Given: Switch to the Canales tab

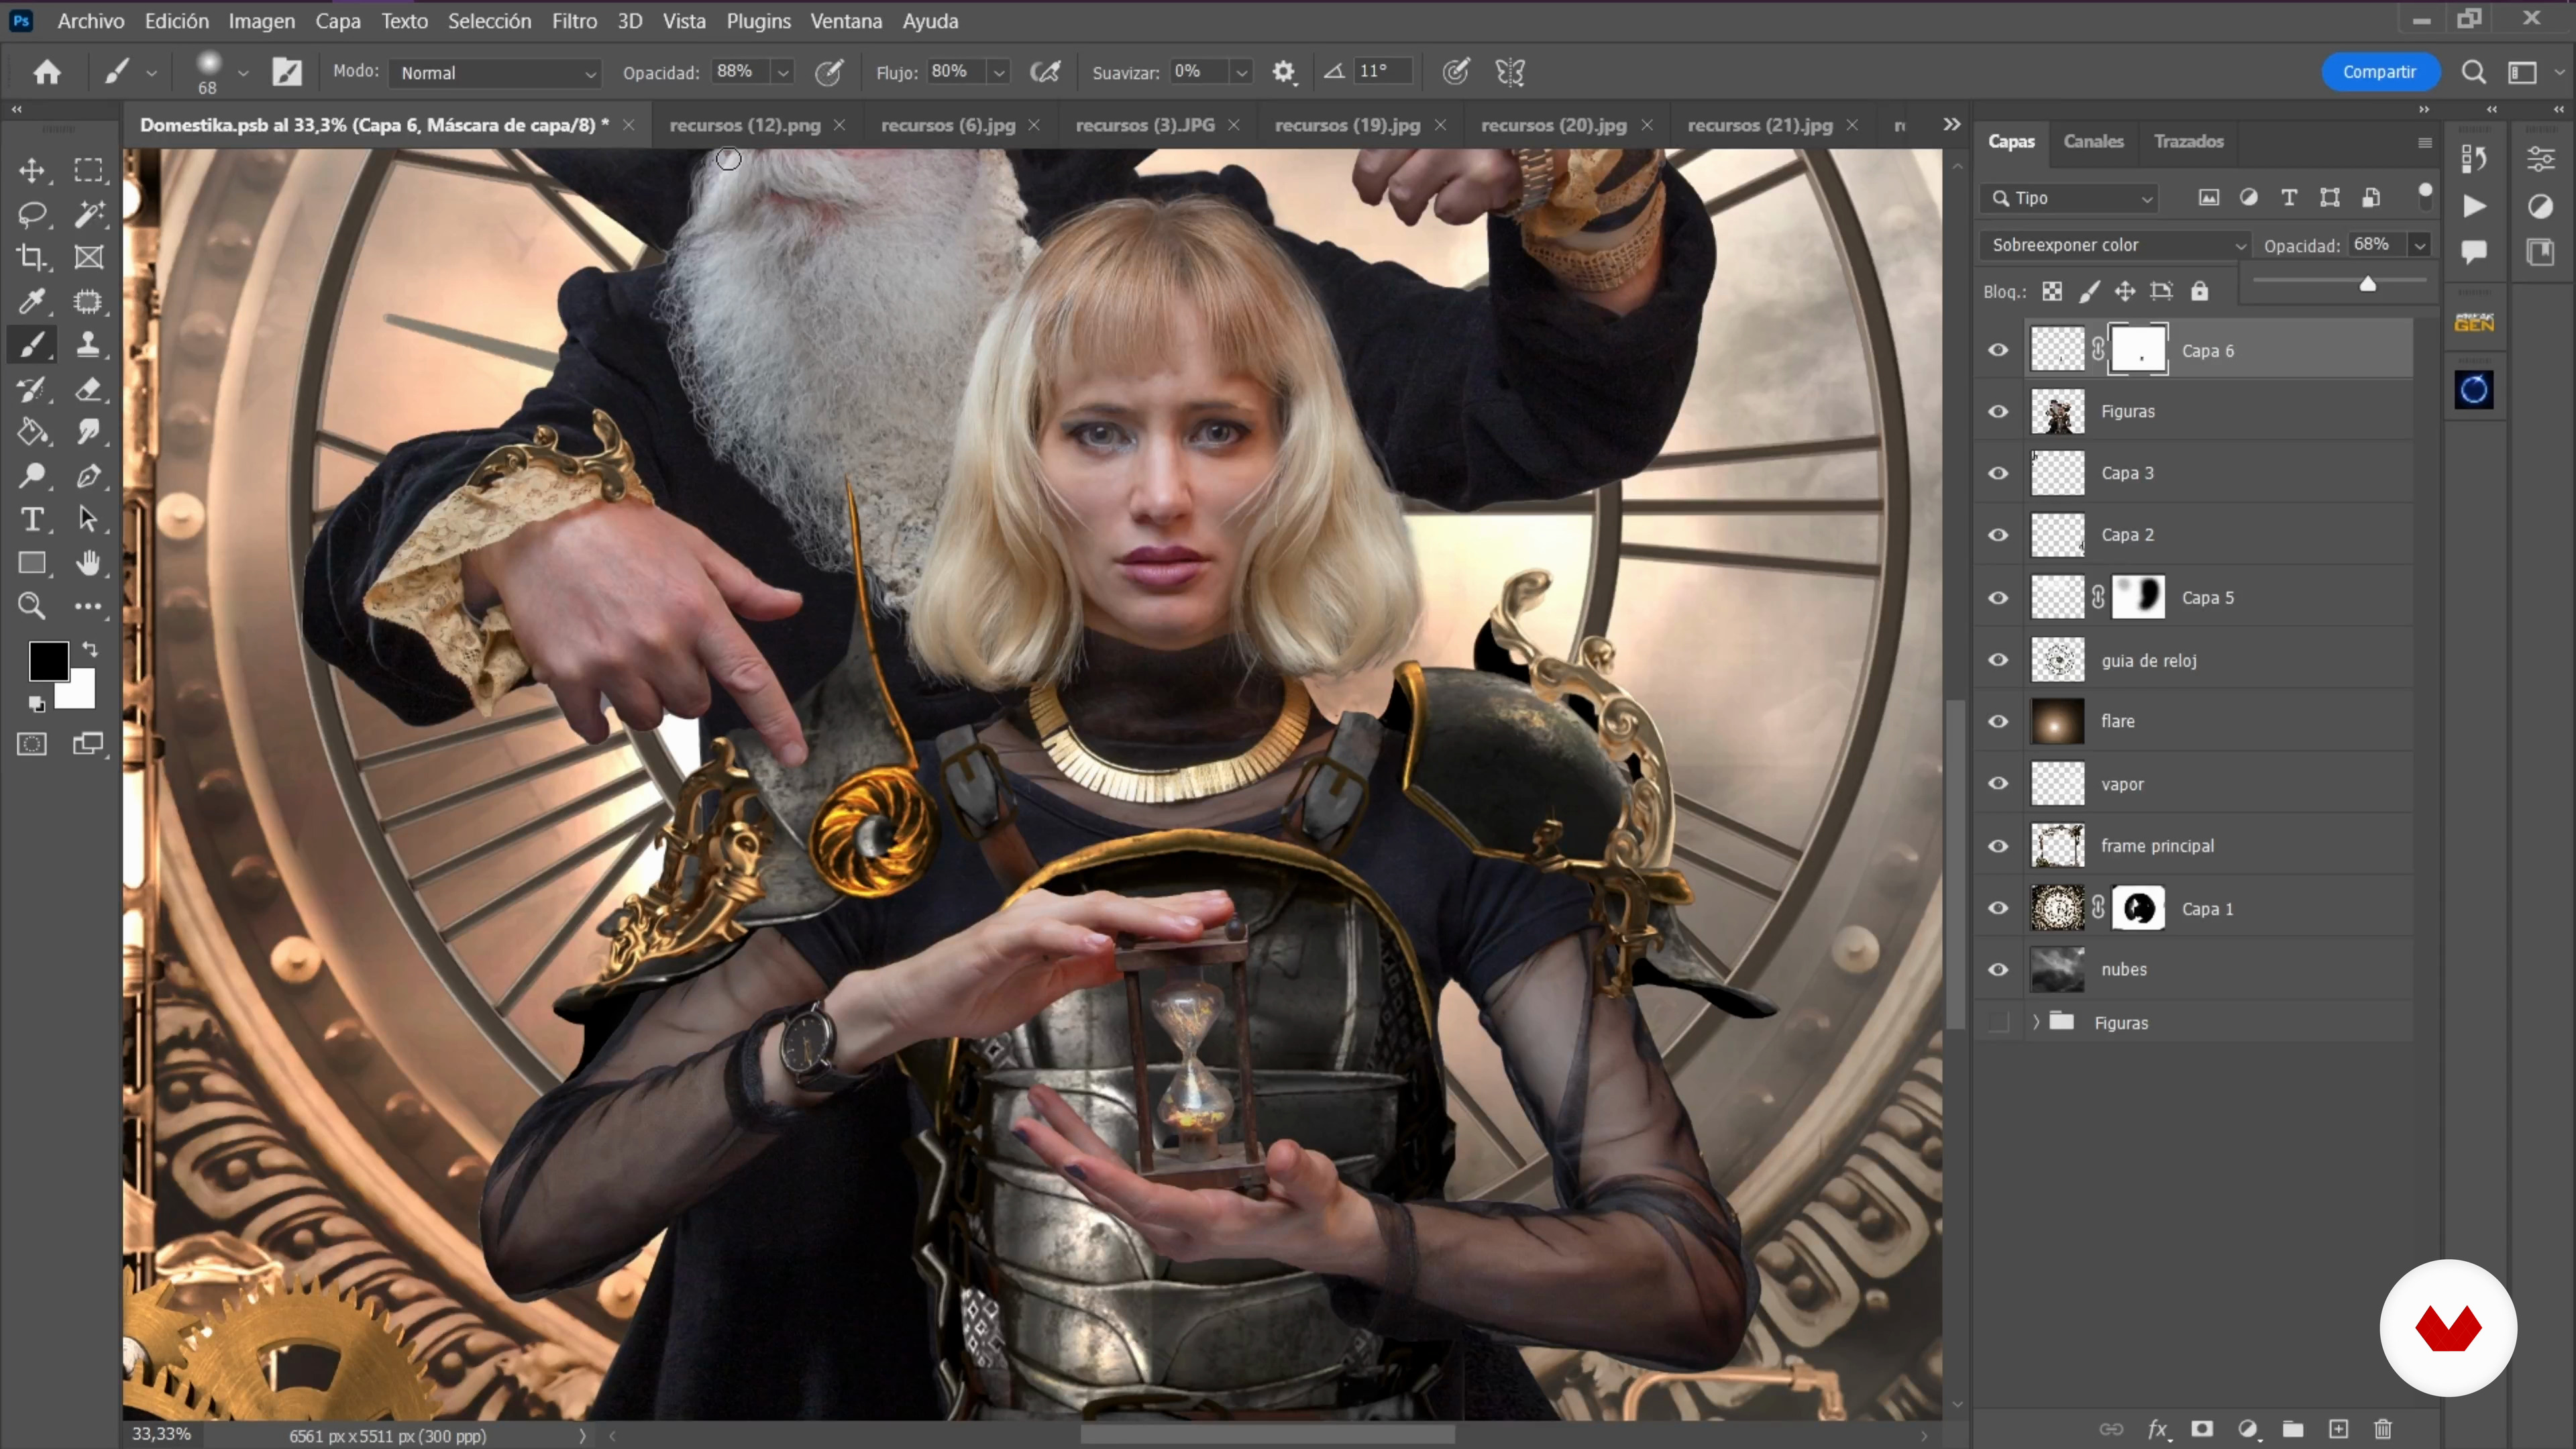Looking at the screenshot, I should pos(2093,141).
